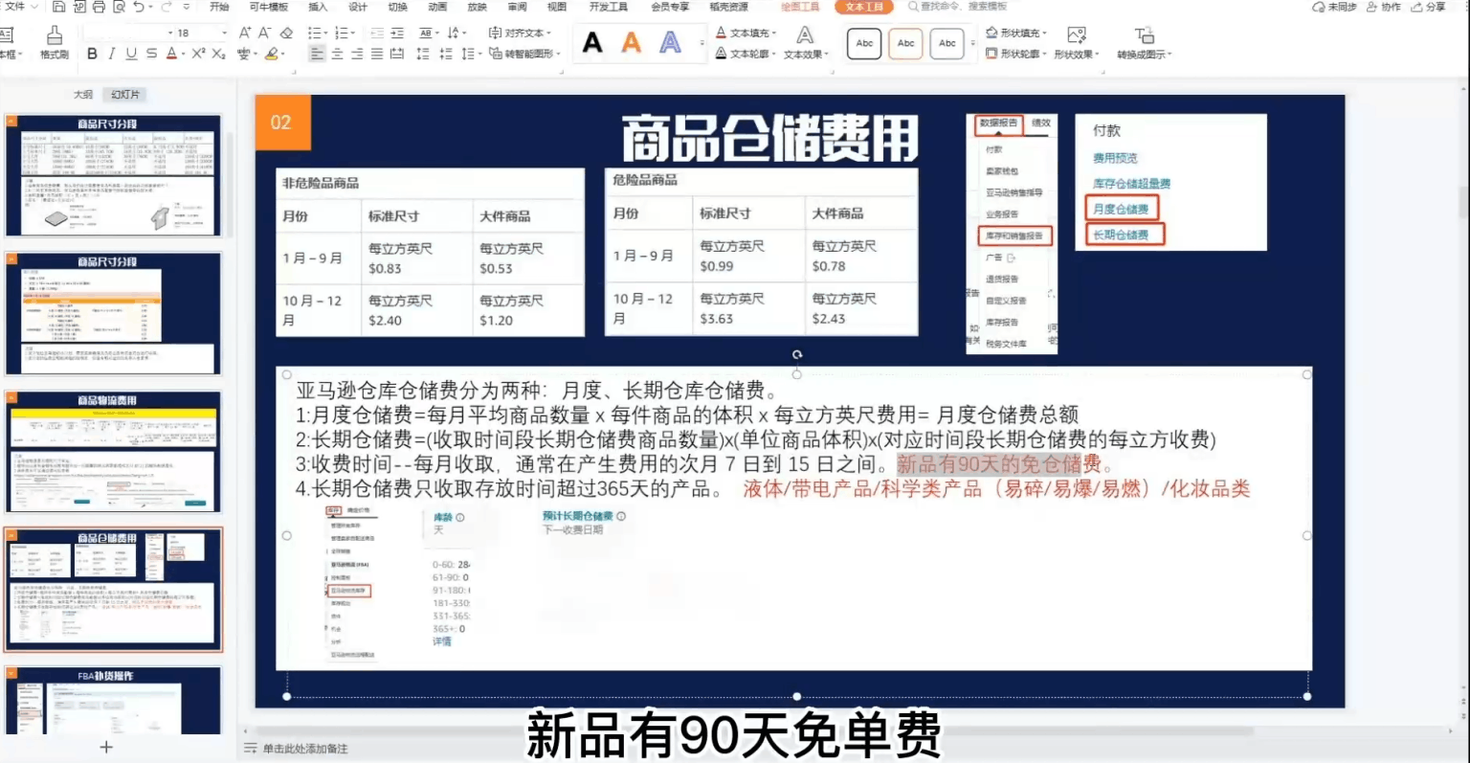Select the superscript X² icon

tap(198, 54)
